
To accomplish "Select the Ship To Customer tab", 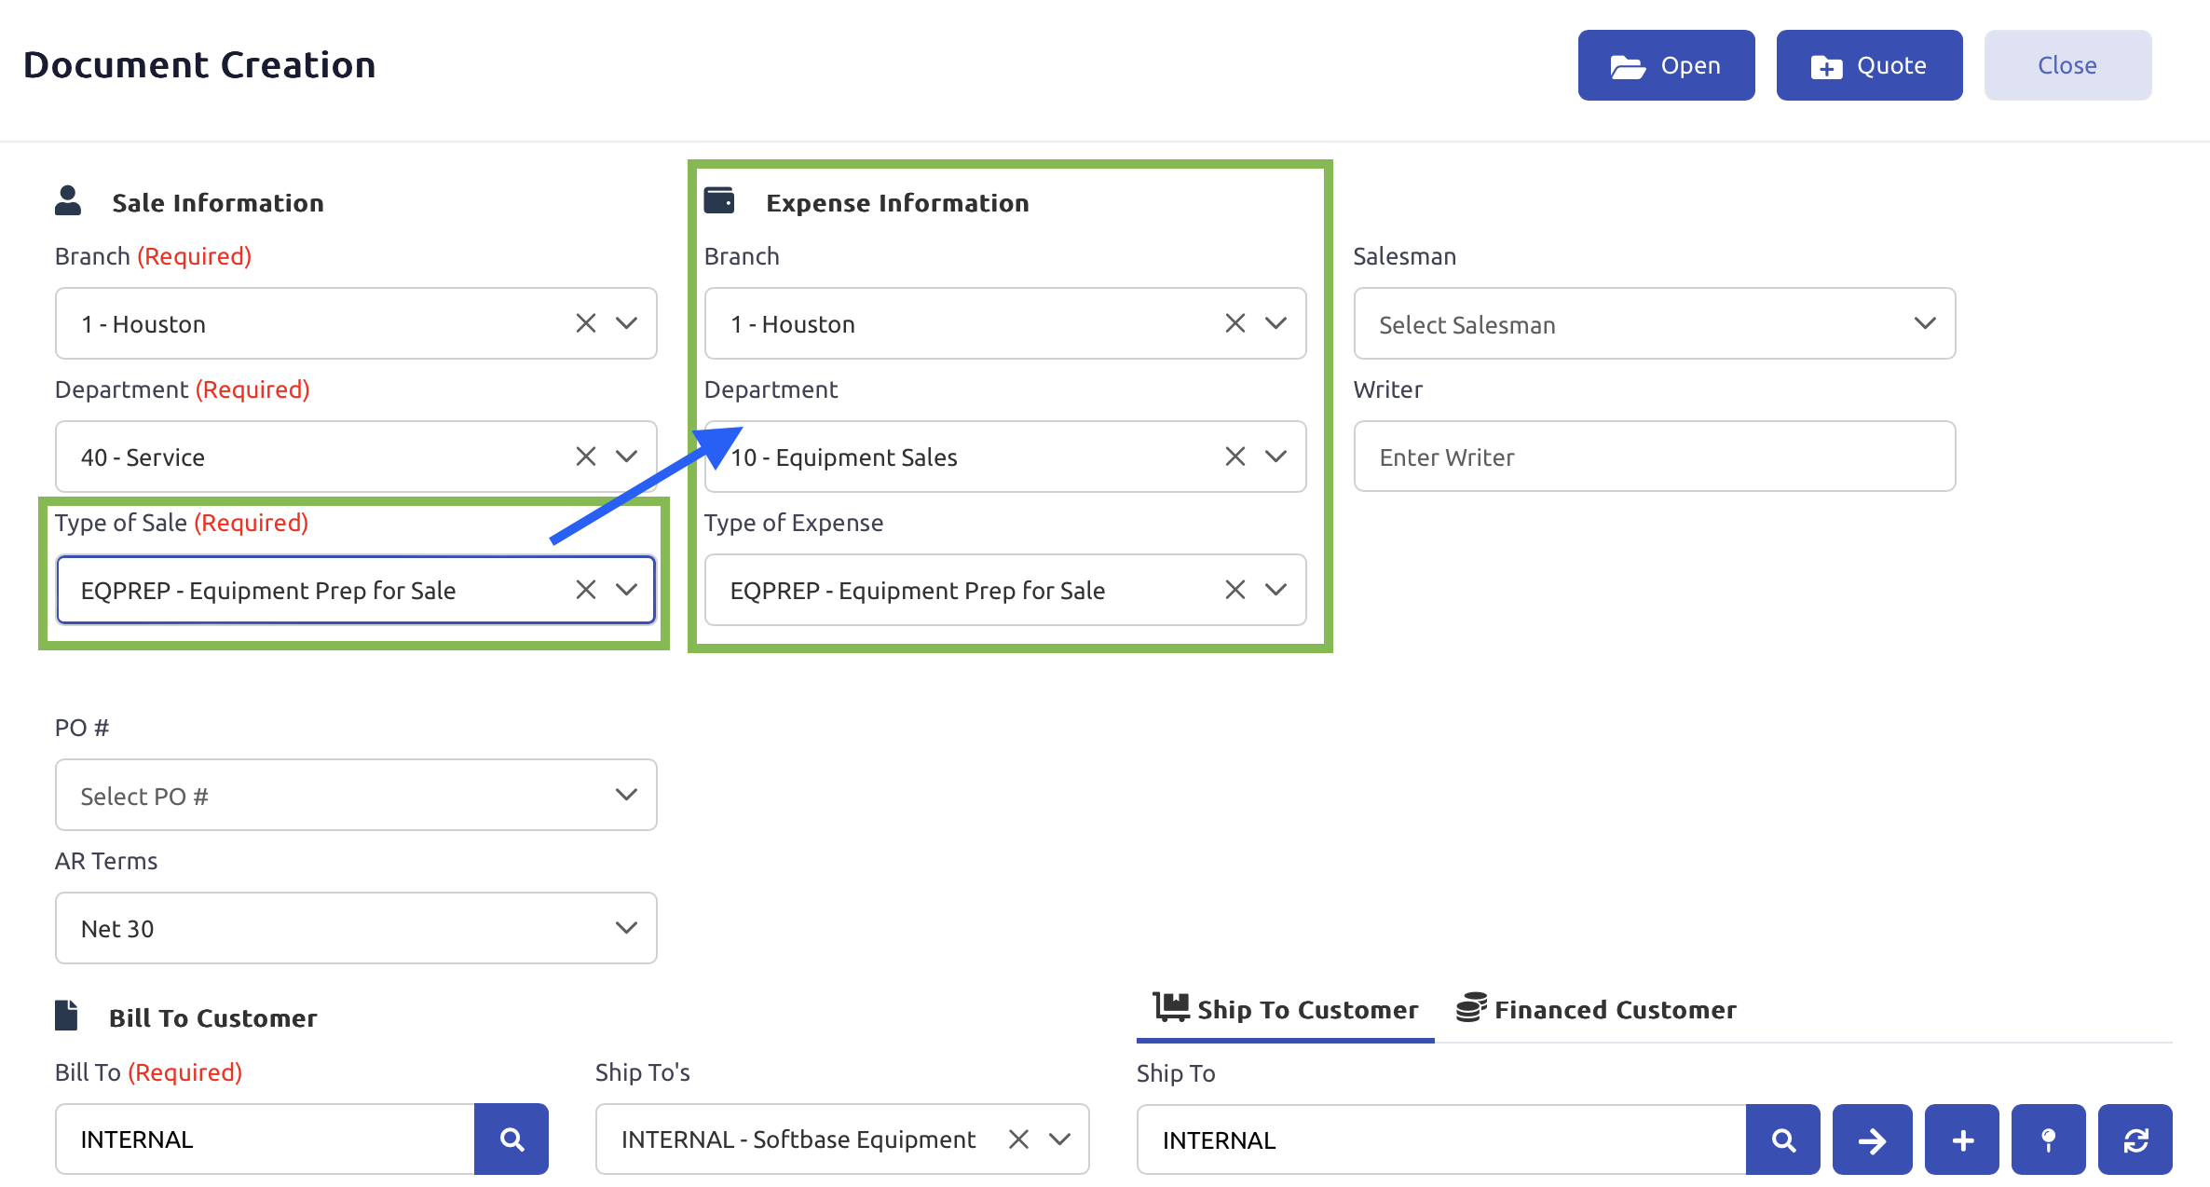I will (x=1286, y=1010).
